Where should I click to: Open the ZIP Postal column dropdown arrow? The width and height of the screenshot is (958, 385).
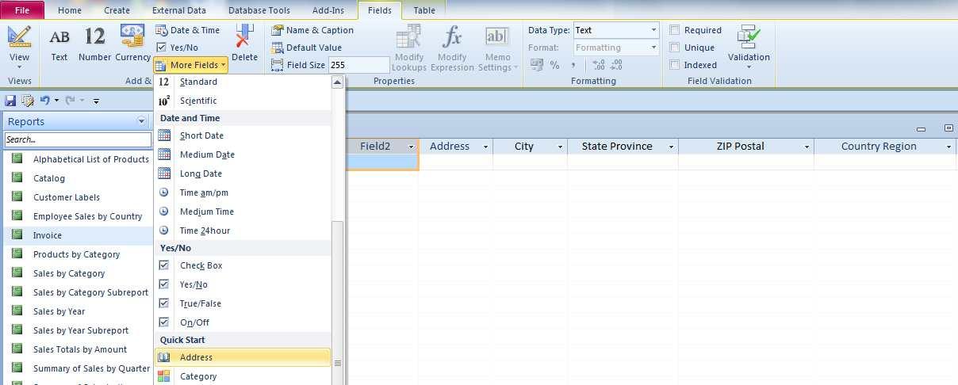tap(807, 147)
